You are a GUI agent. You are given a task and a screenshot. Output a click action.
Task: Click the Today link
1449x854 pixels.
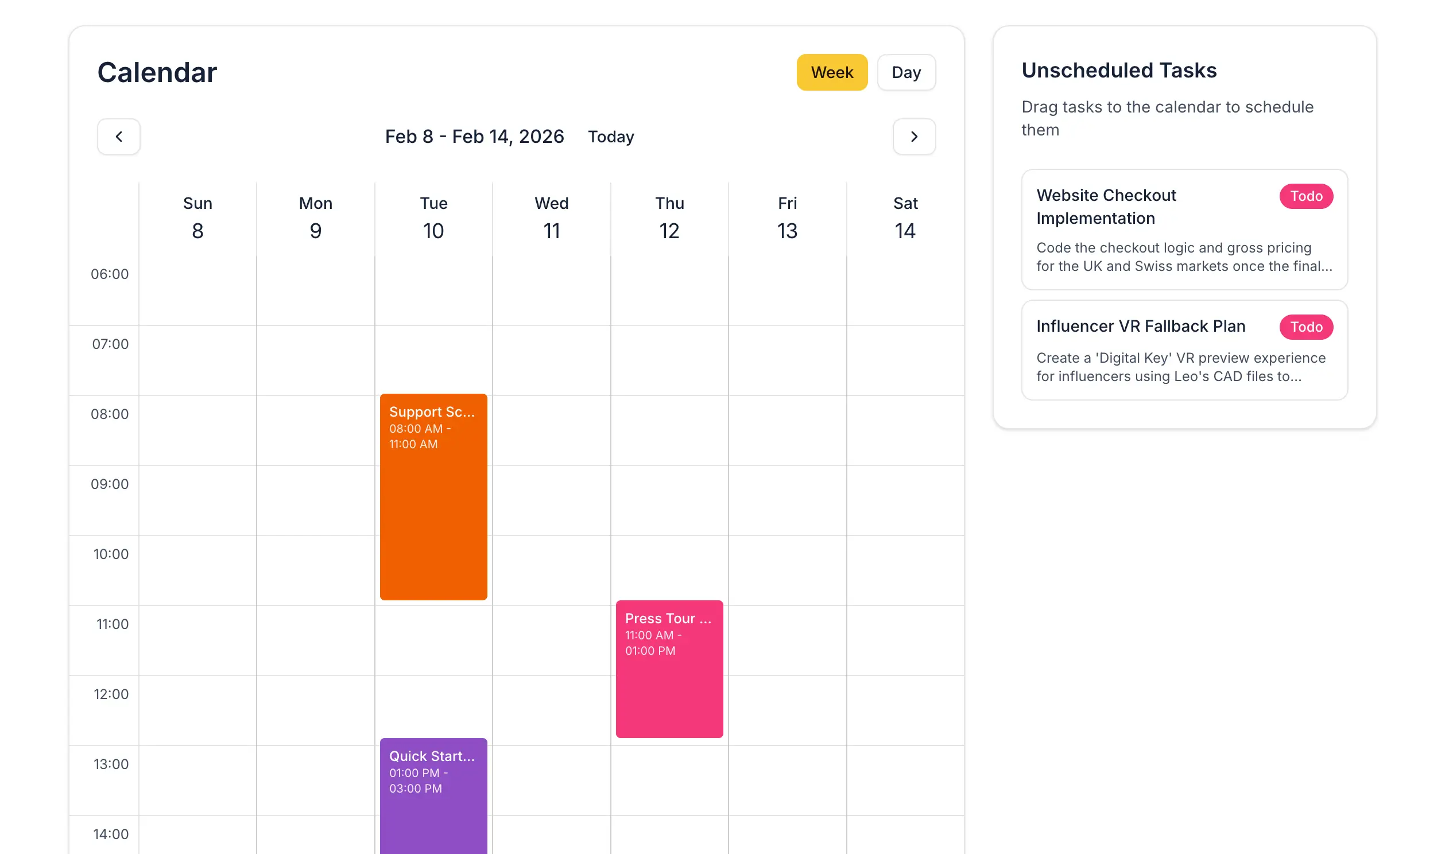611,137
